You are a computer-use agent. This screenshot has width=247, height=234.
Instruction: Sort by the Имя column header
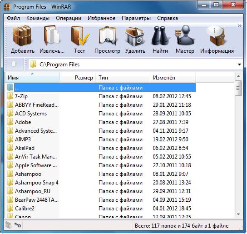32,77
